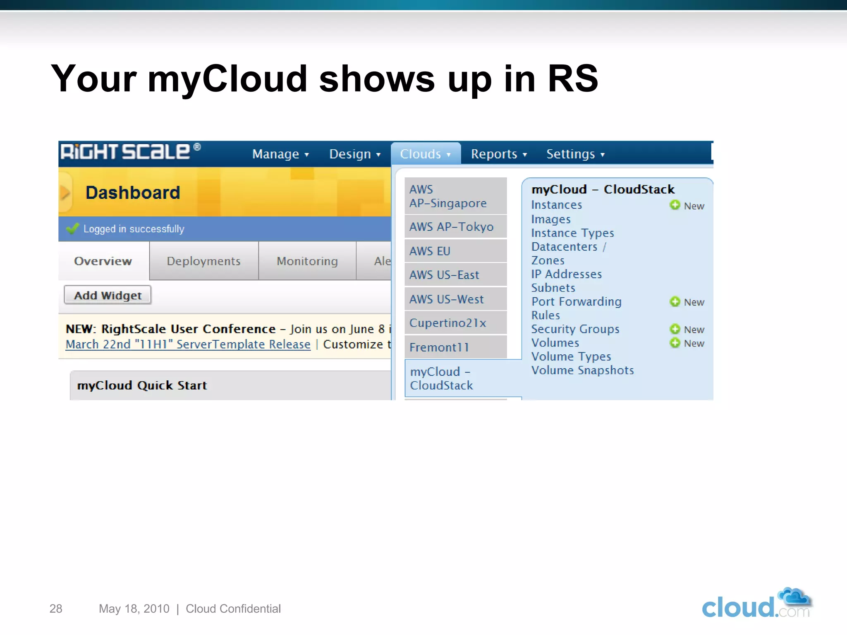Click green plus icon beside Security Groups
Screen dimensions: 847x635
click(x=675, y=329)
